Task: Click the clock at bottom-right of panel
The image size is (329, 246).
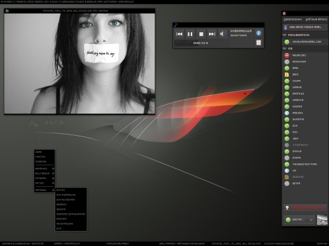Action: [x=322, y=243]
